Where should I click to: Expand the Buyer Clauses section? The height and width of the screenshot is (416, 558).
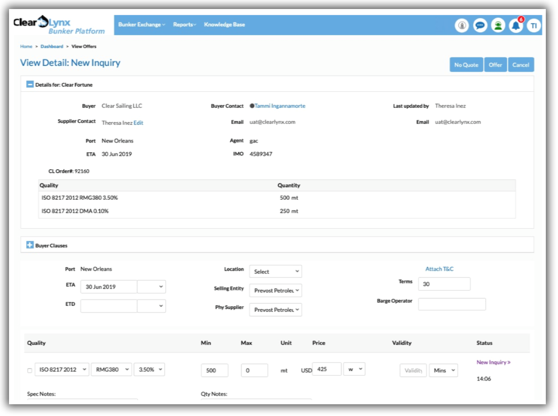(30, 245)
